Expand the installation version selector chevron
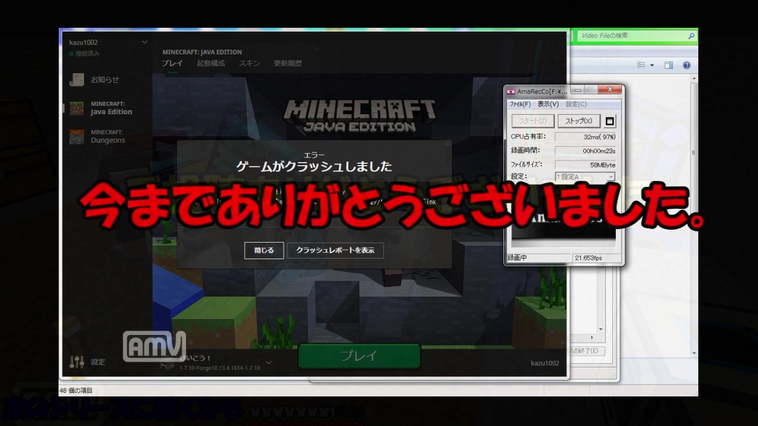Image resolution: width=758 pixels, height=426 pixels. (x=268, y=362)
